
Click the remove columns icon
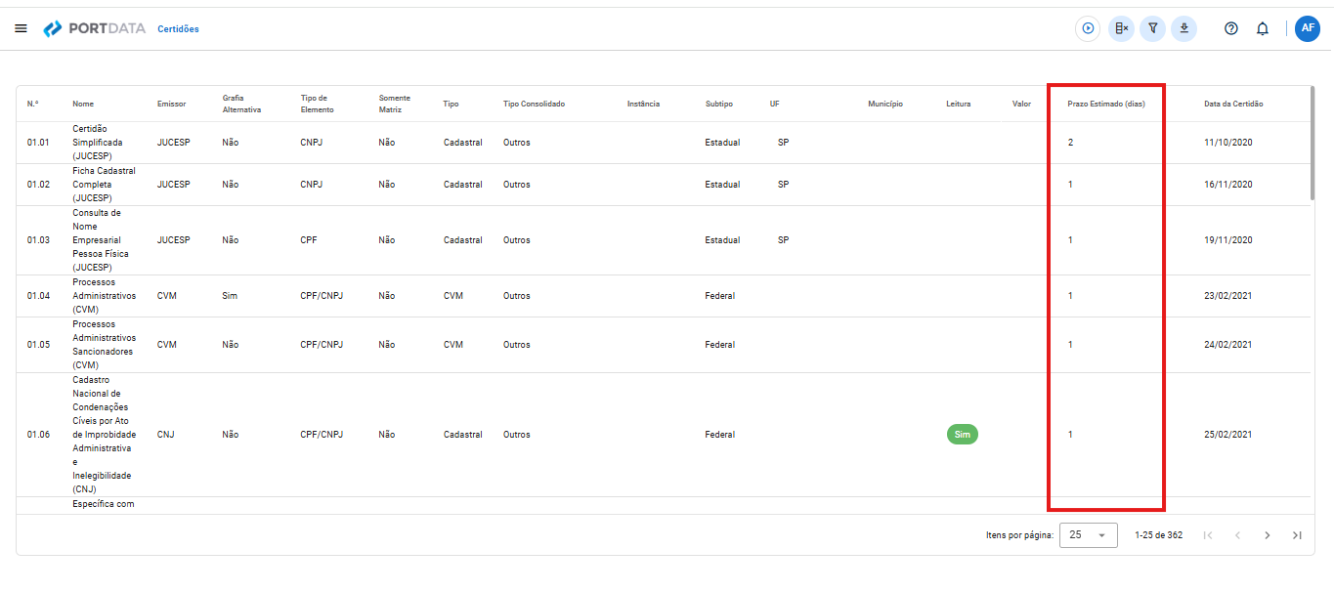pos(1121,28)
